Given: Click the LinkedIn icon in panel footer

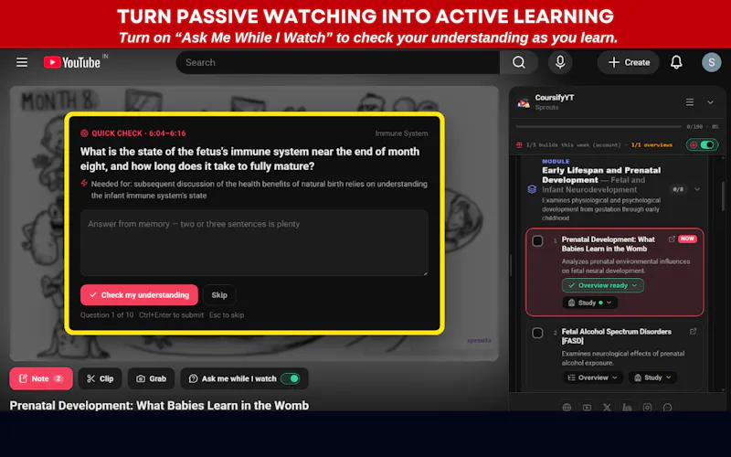Looking at the screenshot, I should click(627, 407).
